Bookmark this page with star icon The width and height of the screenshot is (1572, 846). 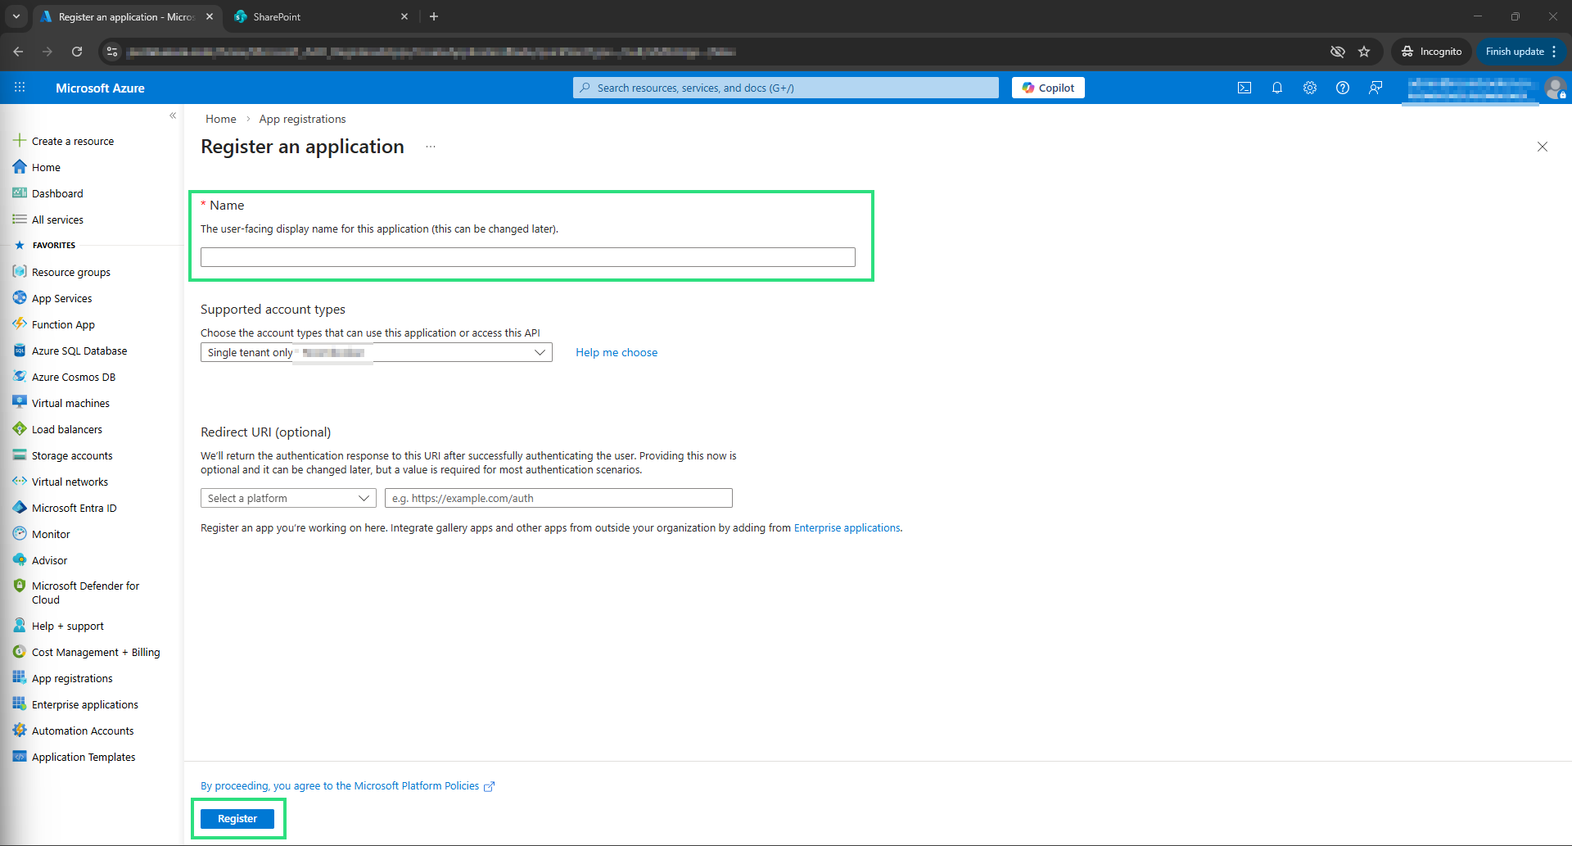[1364, 52]
